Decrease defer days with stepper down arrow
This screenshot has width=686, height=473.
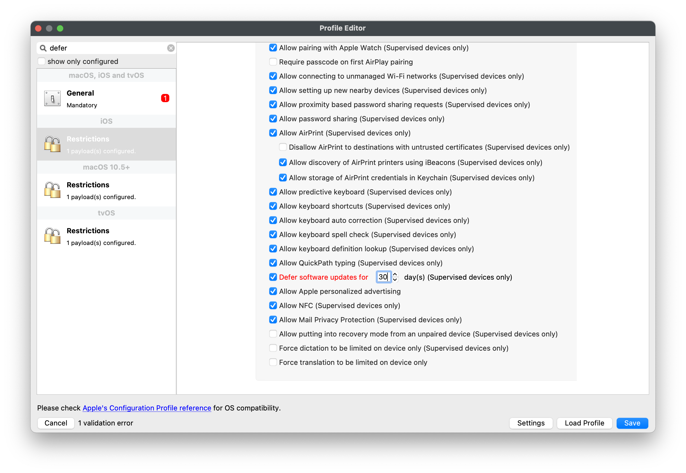(395, 280)
